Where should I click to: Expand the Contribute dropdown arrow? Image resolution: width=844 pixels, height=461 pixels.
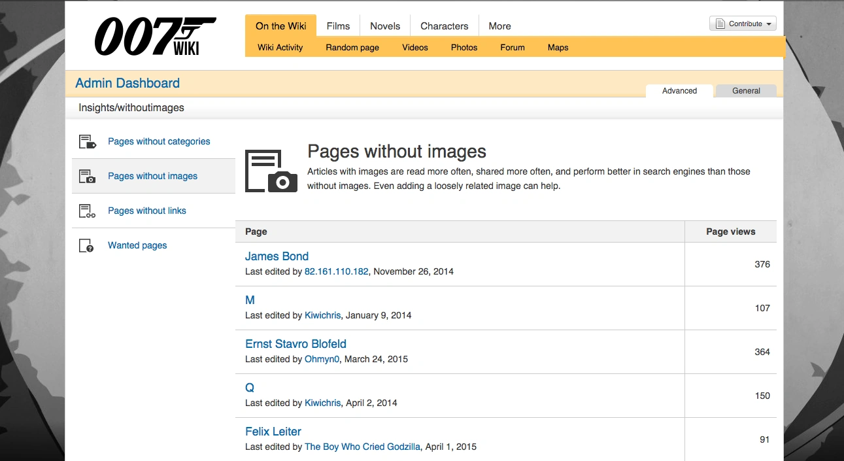tap(769, 24)
